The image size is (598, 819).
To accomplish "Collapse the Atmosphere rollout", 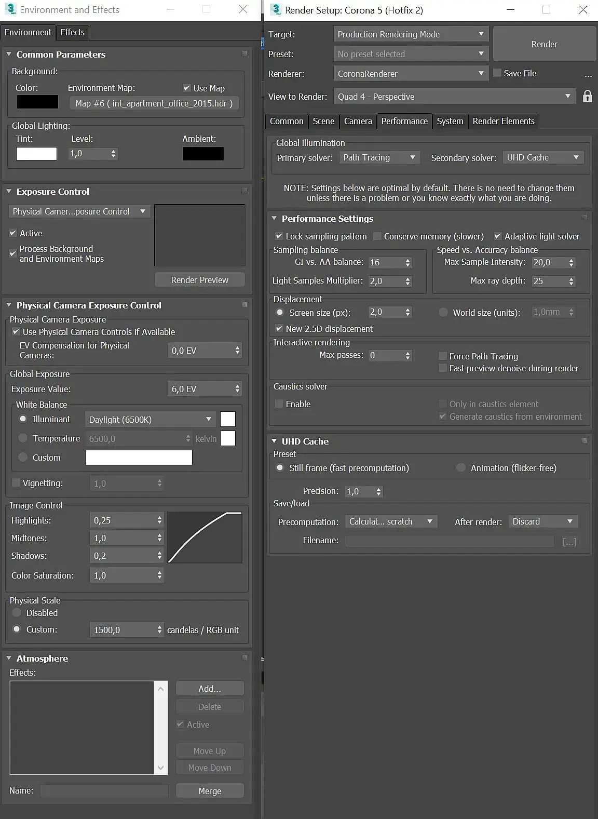I will (x=9, y=658).
